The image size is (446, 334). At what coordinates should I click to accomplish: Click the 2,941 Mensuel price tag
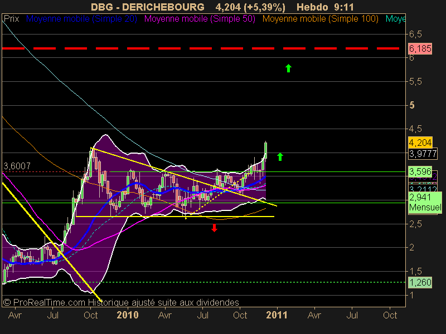pyautogui.click(x=425, y=202)
